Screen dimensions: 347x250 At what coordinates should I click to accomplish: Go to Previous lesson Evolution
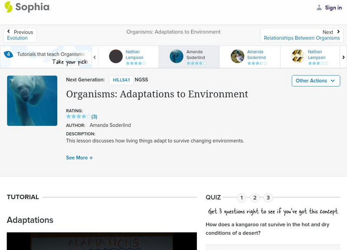pyautogui.click(x=20, y=35)
